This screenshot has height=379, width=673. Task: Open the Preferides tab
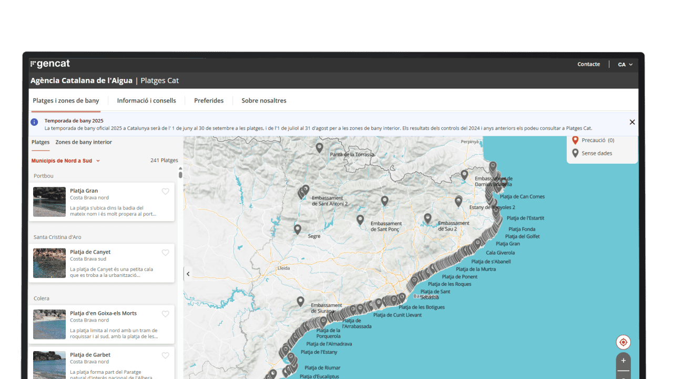(x=209, y=101)
